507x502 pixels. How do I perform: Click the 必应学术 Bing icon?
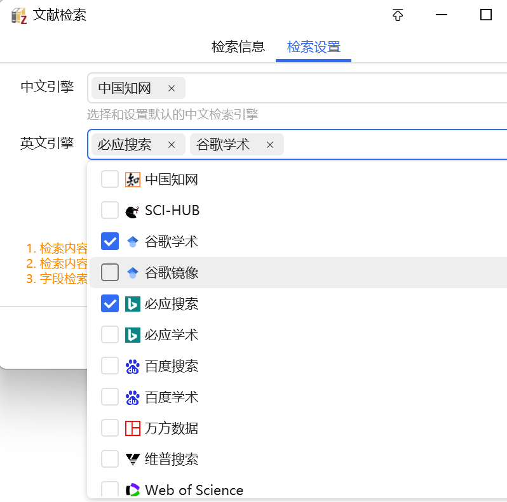133,335
